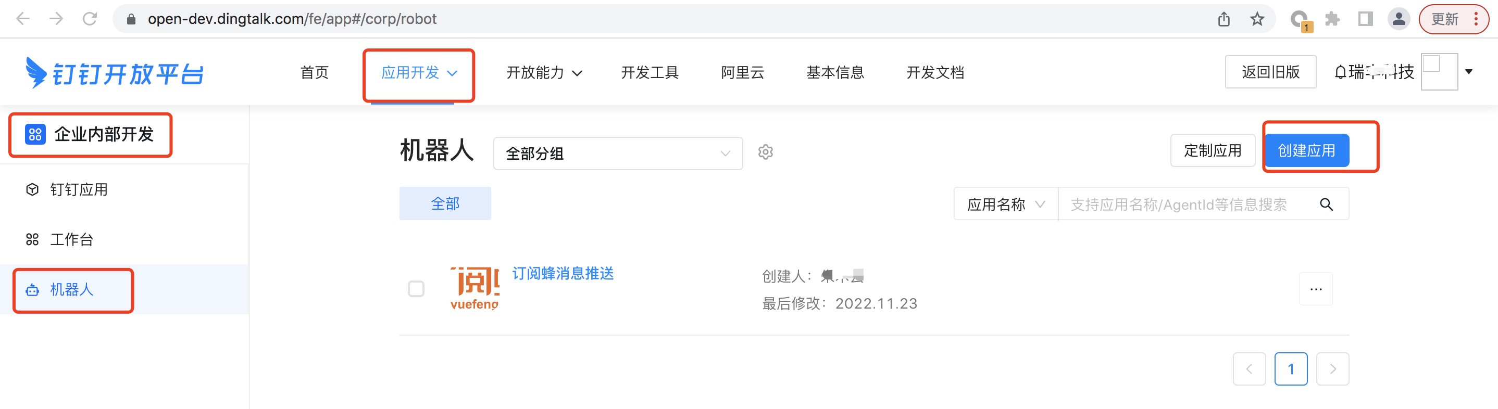This screenshot has height=409, width=1498.
Task: Expand the 开放能力 navigation menu
Action: 544,73
